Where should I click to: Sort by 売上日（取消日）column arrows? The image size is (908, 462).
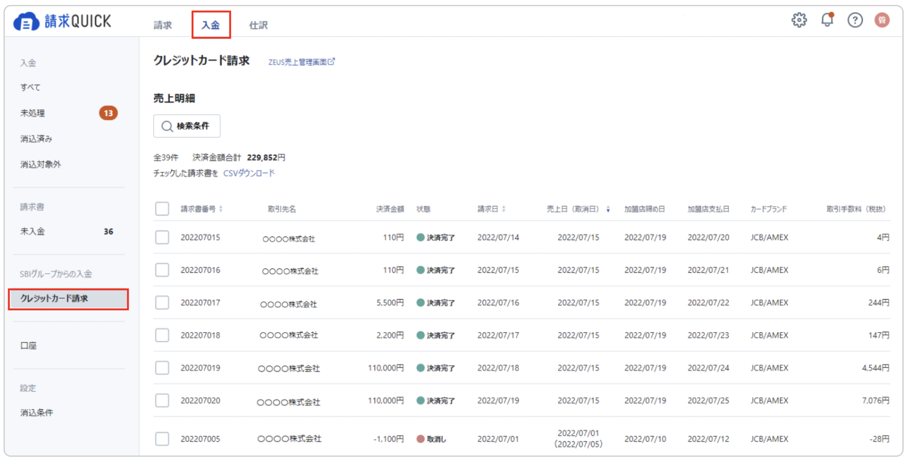point(608,209)
